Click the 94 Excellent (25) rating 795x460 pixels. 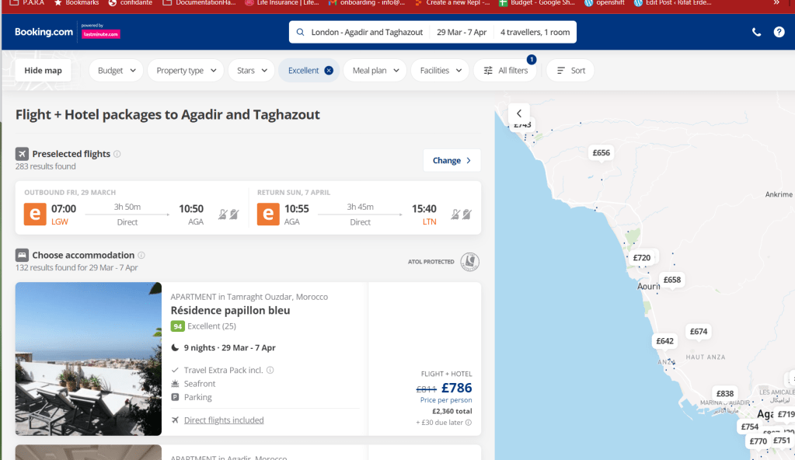(x=204, y=326)
